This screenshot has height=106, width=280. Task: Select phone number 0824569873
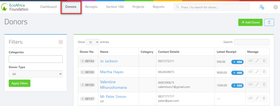(x=166, y=72)
